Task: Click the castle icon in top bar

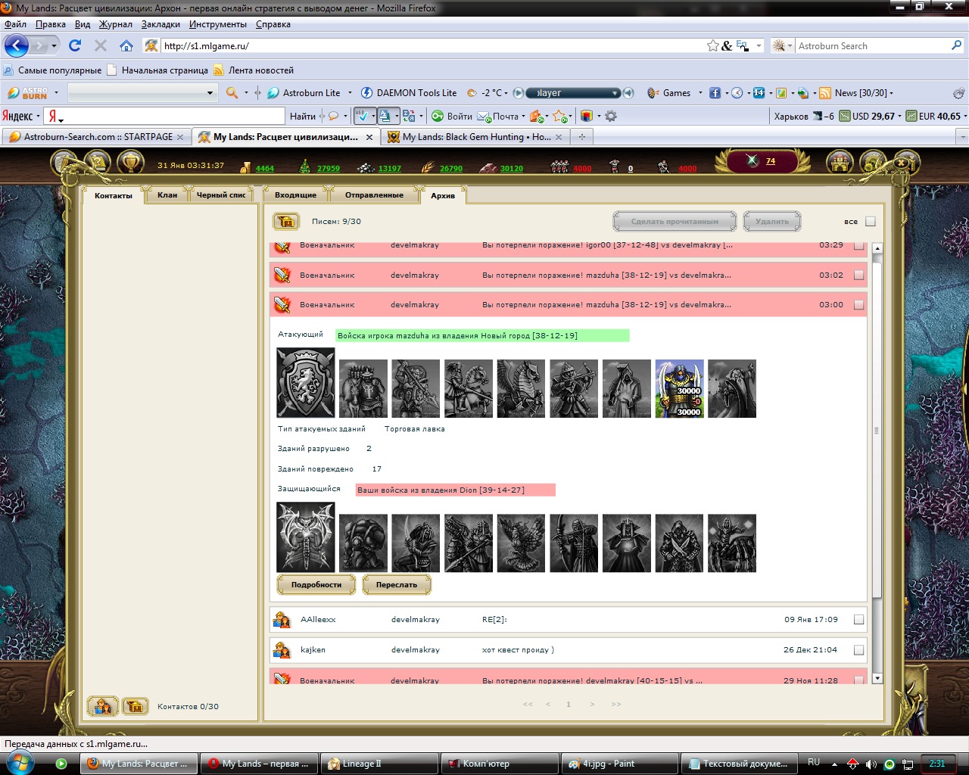Action: point(840,162)
